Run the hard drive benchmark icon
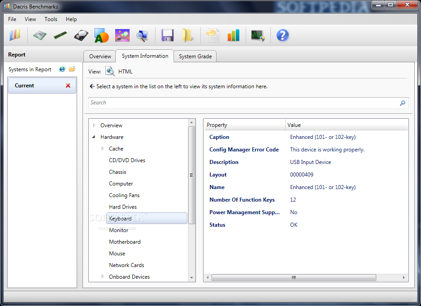Screen dimensions: 421x306 tap(81, 35)
